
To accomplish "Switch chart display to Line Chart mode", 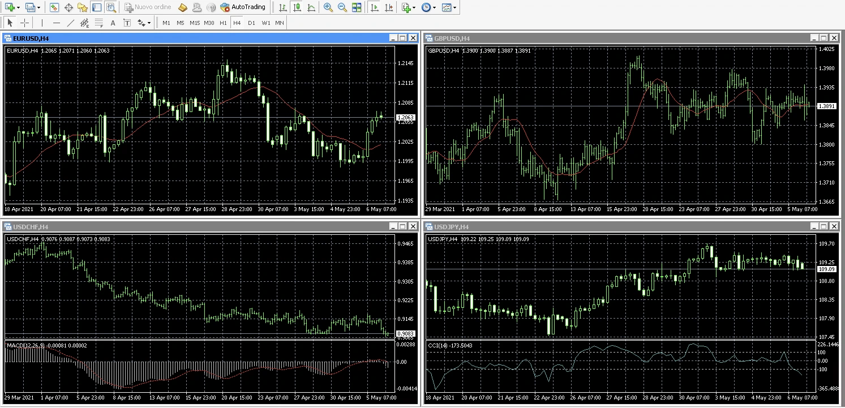I will coord(312,7).
